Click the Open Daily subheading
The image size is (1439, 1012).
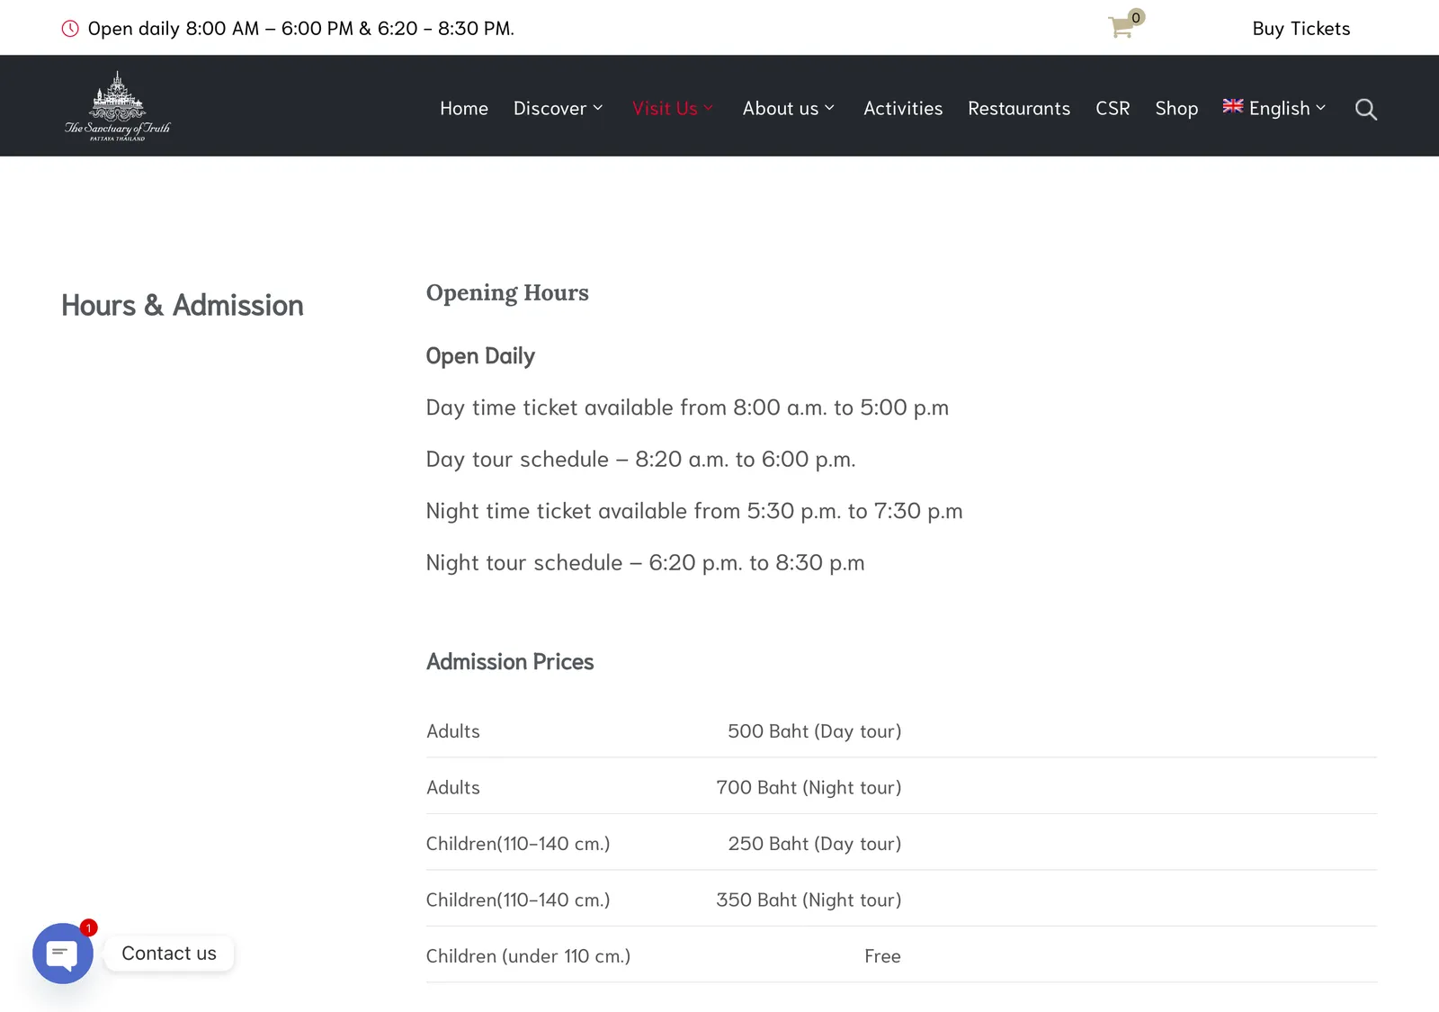point(480,356)
